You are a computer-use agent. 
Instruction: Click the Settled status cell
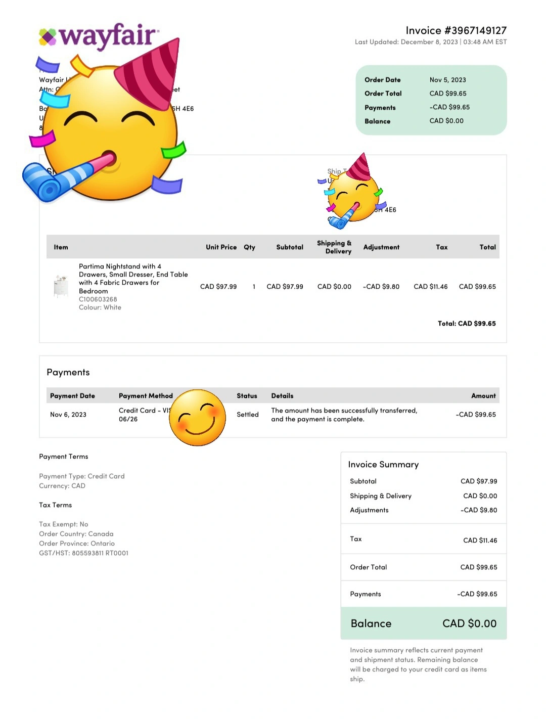pyautogui.click(x=248, y=415)
